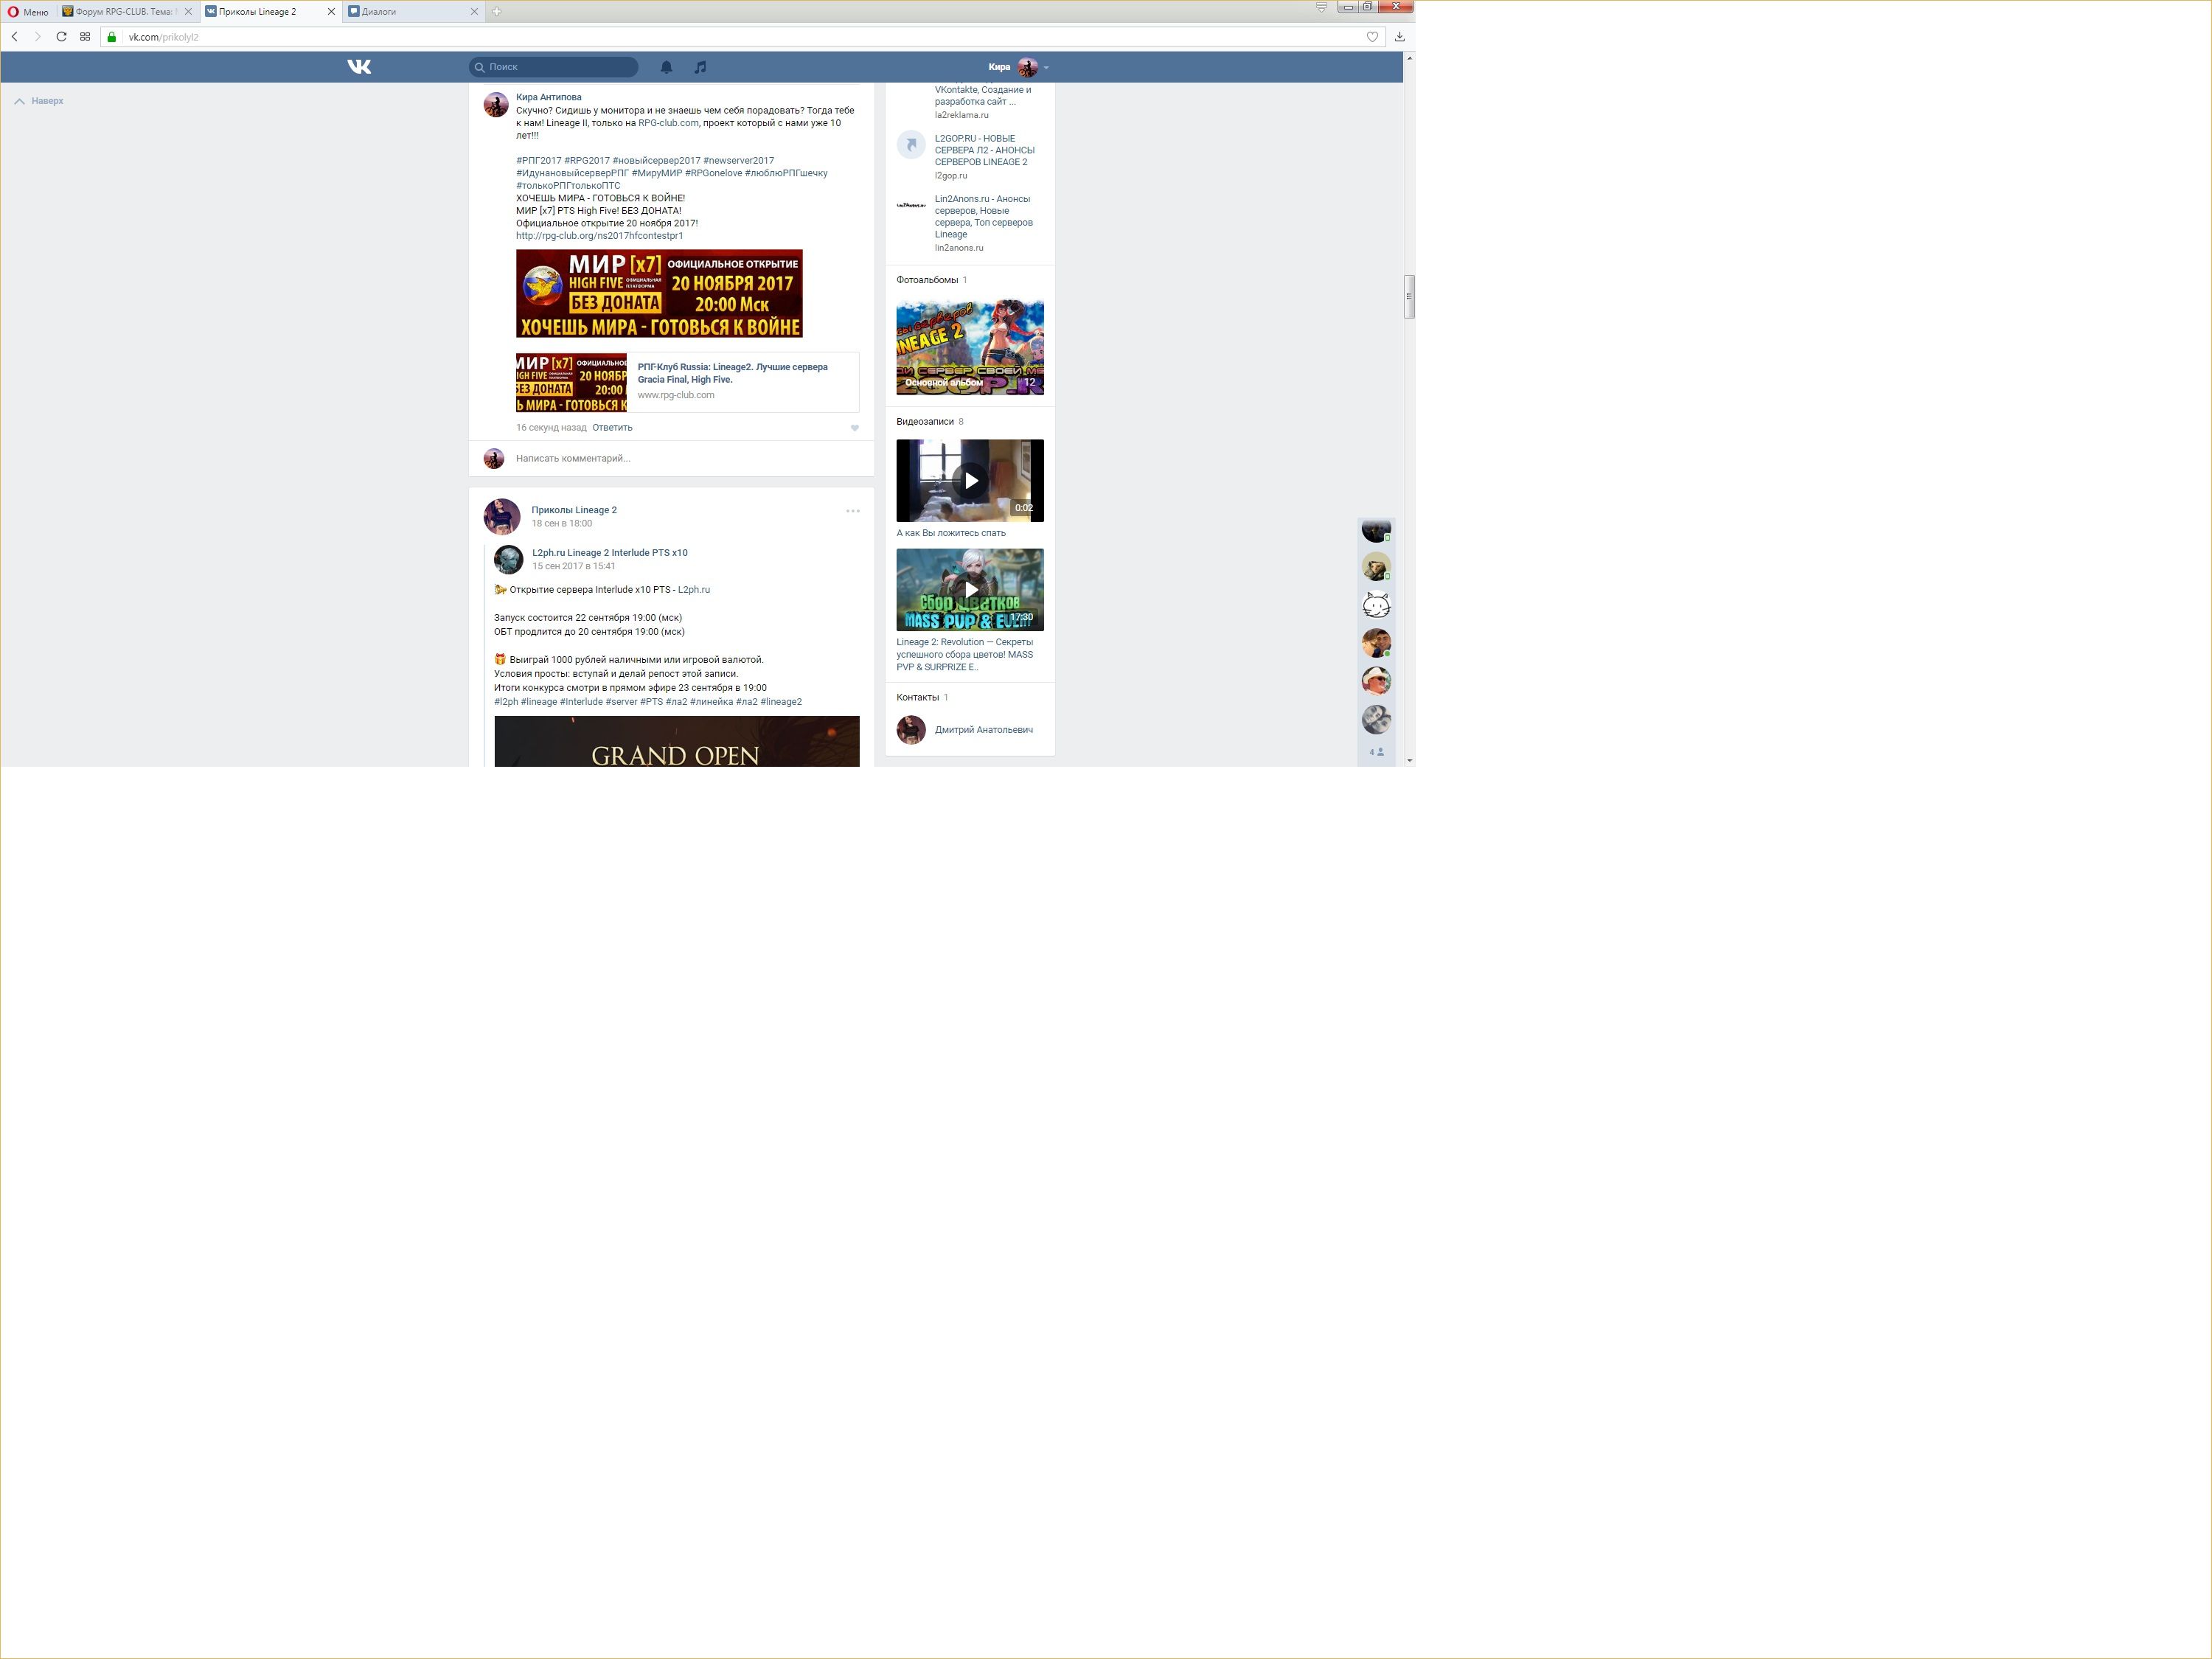The image size is (2212, 1659).
Task: Reload the page with refresh icon
Action: click(x=61, y=37)
